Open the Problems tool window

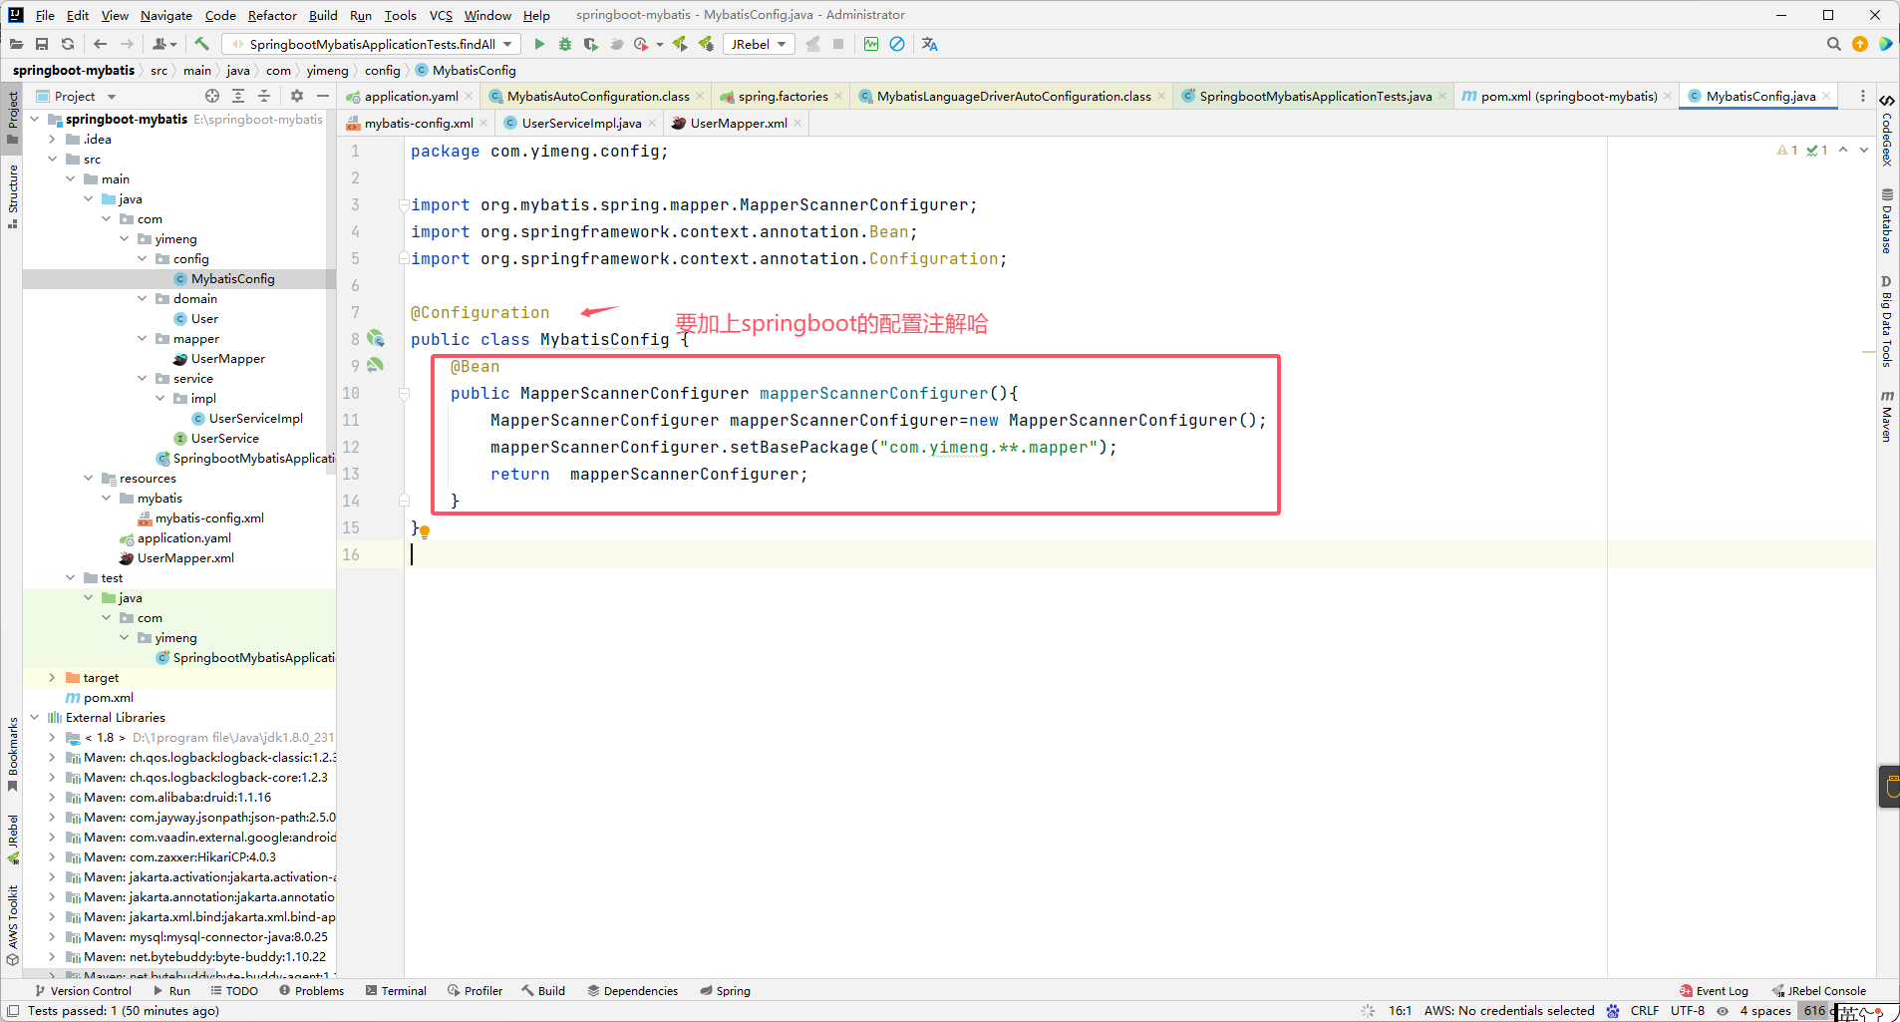312,990
